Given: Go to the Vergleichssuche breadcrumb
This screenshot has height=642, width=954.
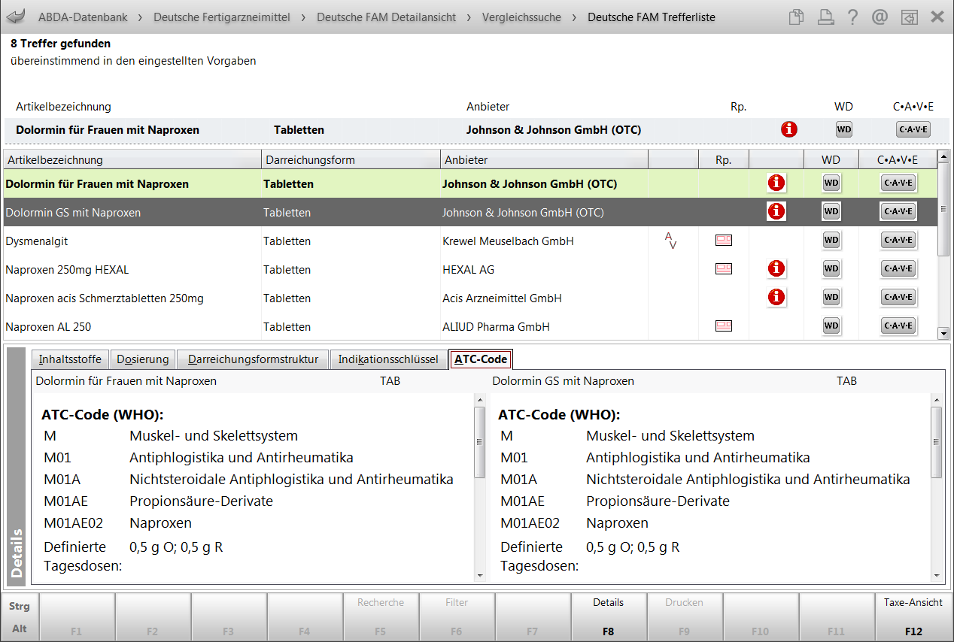Looking at the screenshot, I should [x=521, y=17].
